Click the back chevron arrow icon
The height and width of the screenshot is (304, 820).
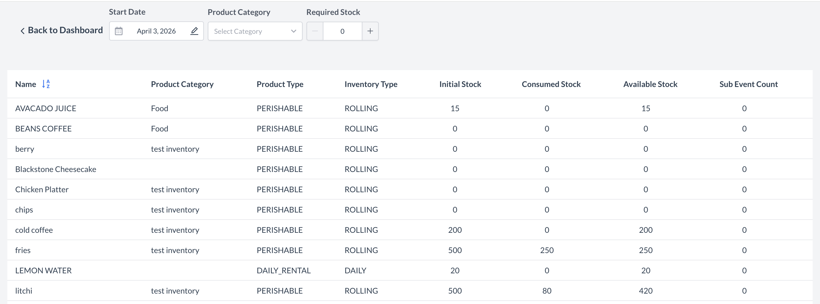click(x=22, y=31)
